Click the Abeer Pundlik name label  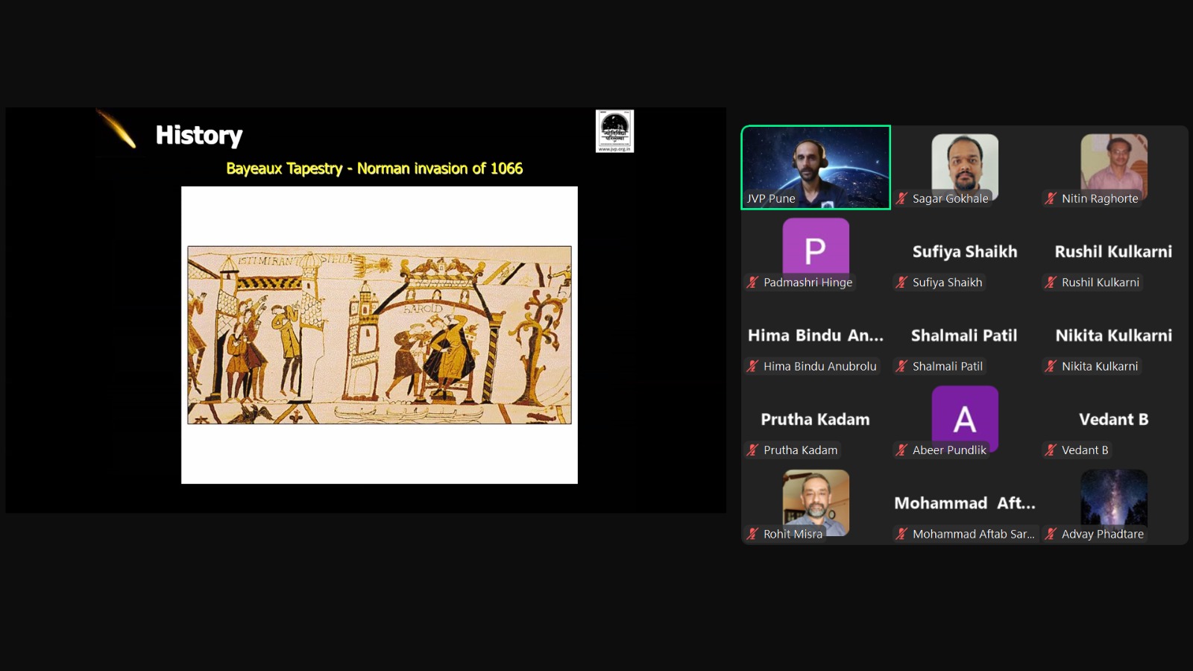pyautogui.click(x=949, y=450)
